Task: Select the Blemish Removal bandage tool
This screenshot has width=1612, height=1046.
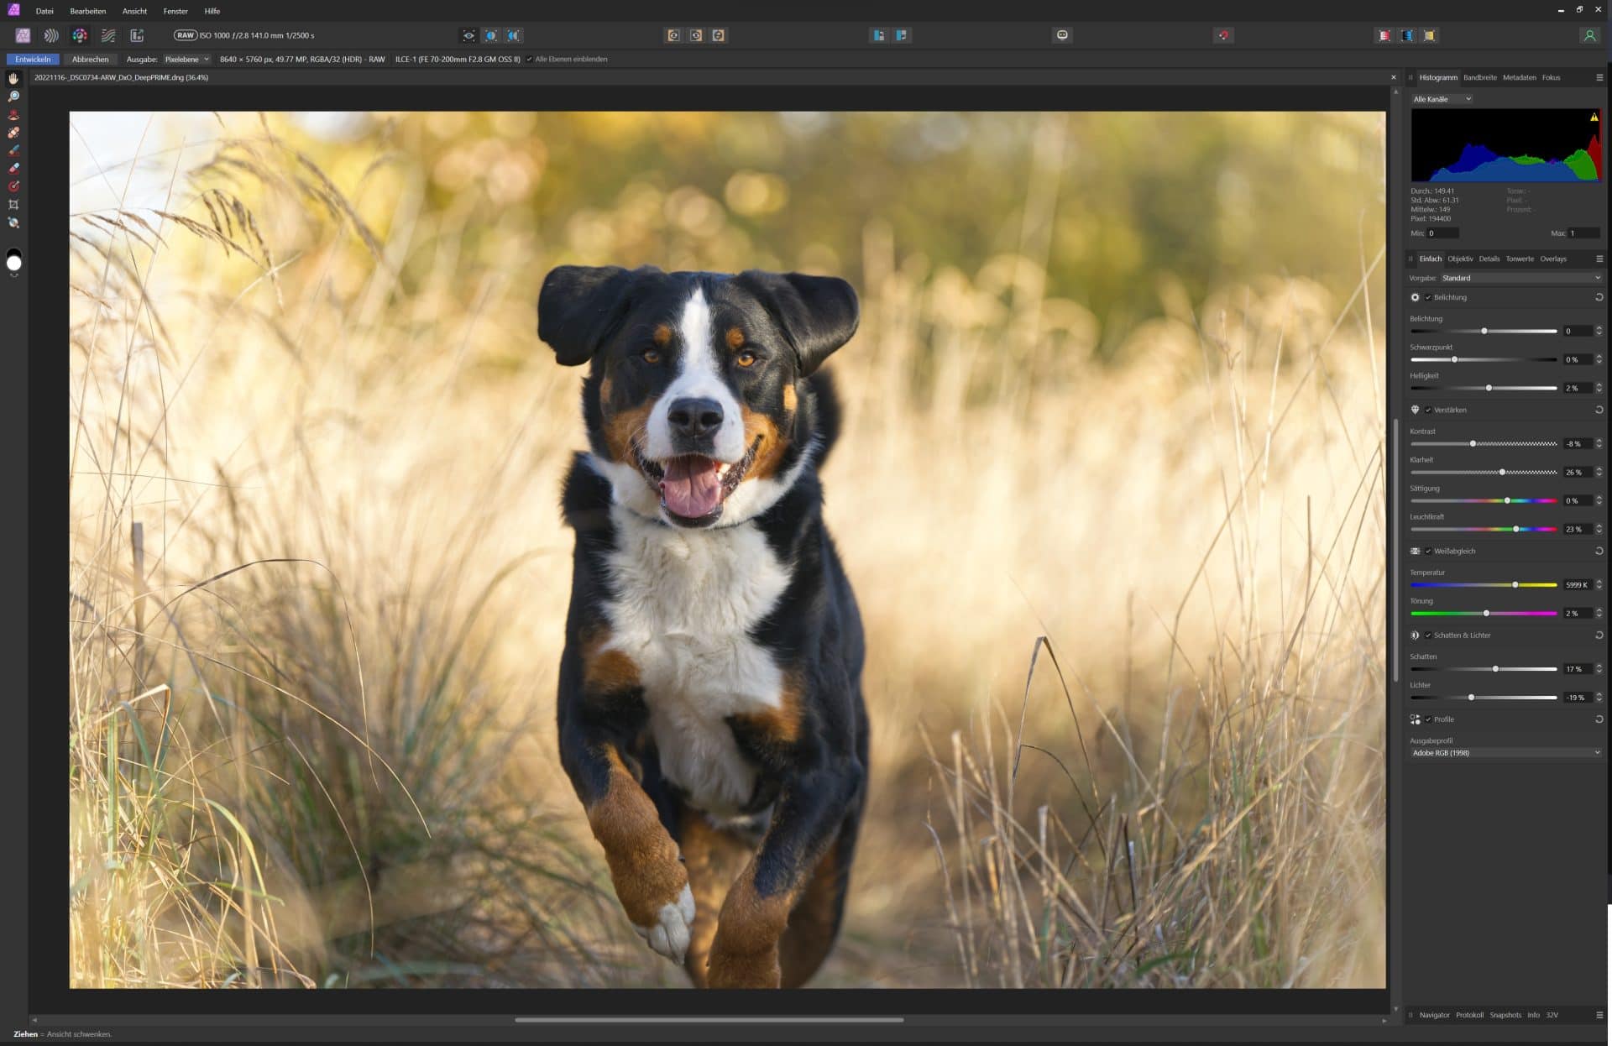Action: (13, 133)
